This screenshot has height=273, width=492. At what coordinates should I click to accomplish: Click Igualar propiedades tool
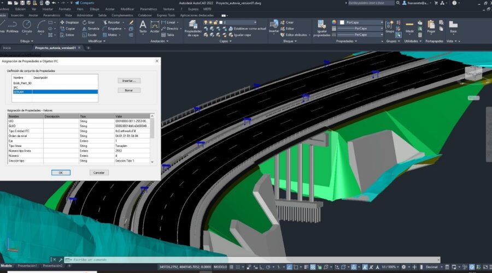click(321, 28)
